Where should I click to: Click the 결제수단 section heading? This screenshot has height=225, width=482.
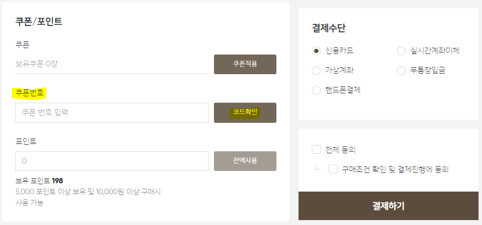tap(329, 28)
